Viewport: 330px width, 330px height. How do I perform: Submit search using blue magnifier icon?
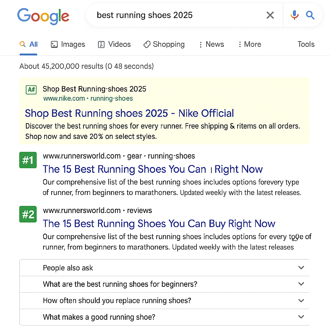click(310, 15)
